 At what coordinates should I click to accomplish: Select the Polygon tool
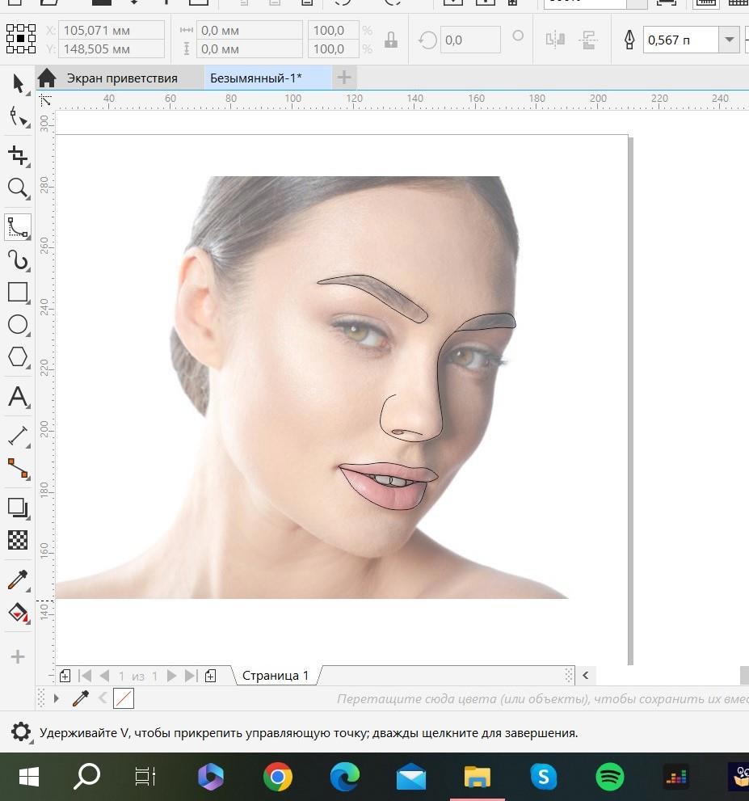18,357
